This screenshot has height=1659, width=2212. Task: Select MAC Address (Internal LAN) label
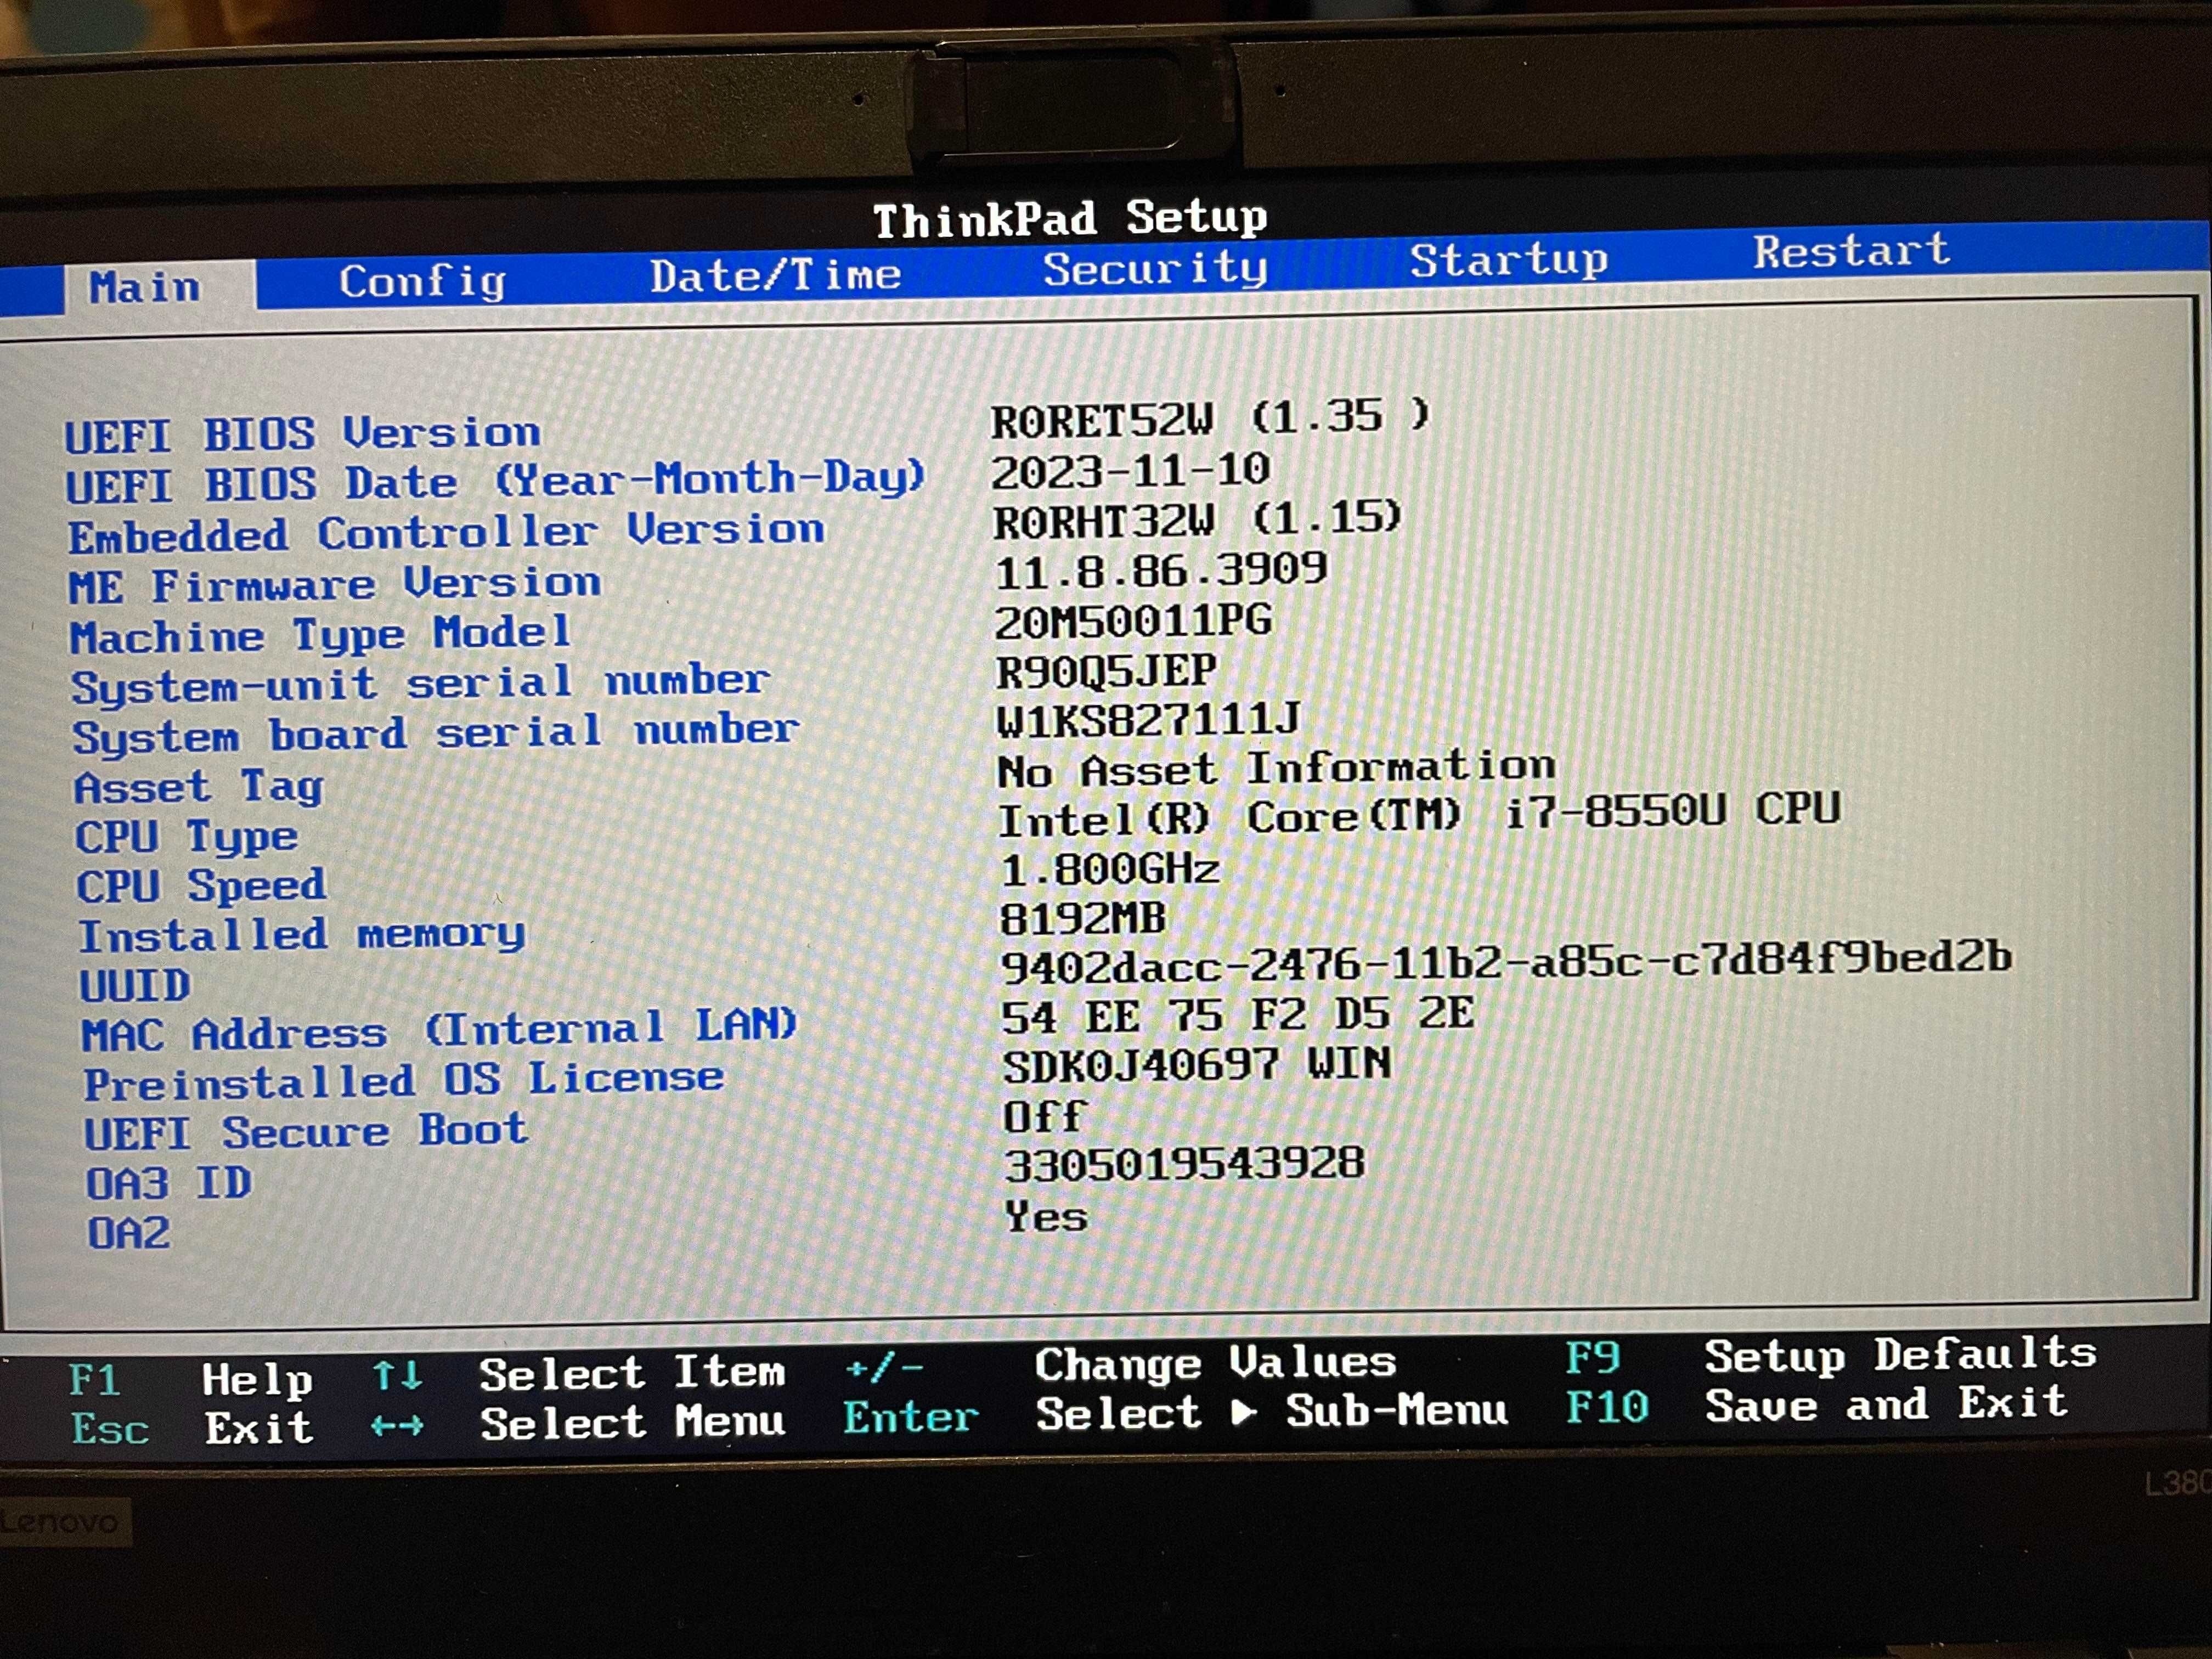point(439,1029)
